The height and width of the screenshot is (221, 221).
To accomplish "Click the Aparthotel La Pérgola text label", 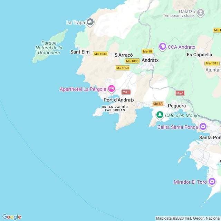I will [x=83, y=89].
